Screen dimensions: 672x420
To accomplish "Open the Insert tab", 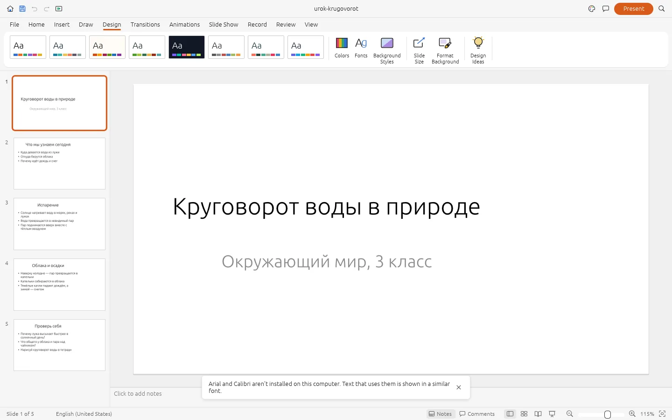I will 62,25.
